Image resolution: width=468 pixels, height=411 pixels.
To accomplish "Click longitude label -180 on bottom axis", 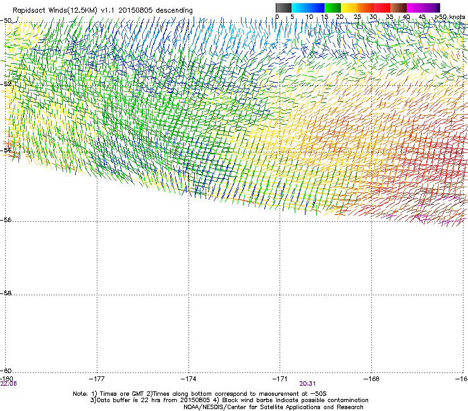I will 6,379.
